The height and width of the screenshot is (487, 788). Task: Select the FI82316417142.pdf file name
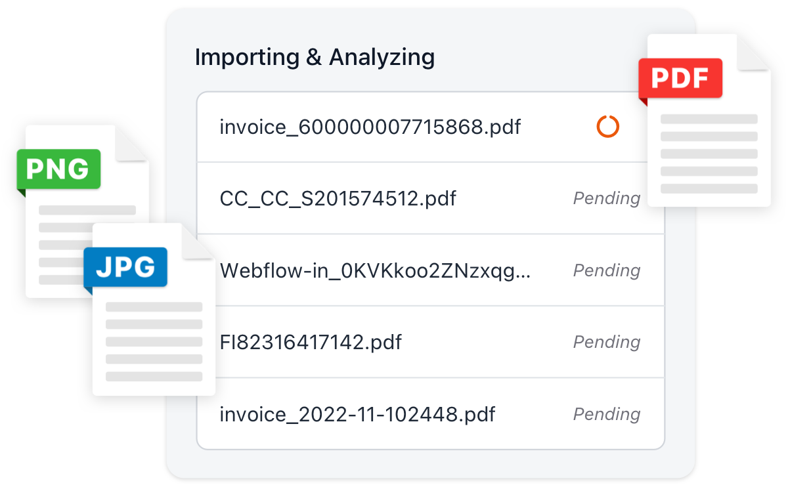click(x=311, y=342)
